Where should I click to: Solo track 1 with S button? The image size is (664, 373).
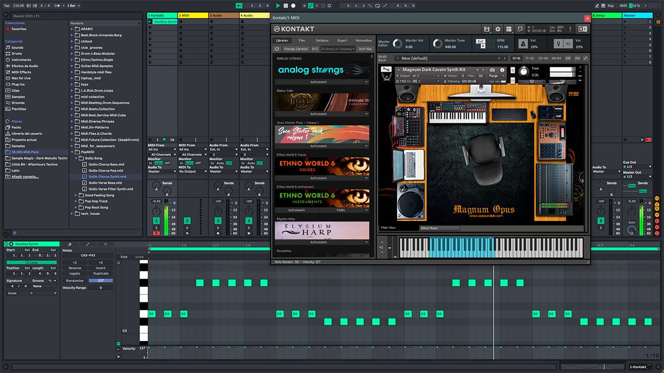coord(157,228)
